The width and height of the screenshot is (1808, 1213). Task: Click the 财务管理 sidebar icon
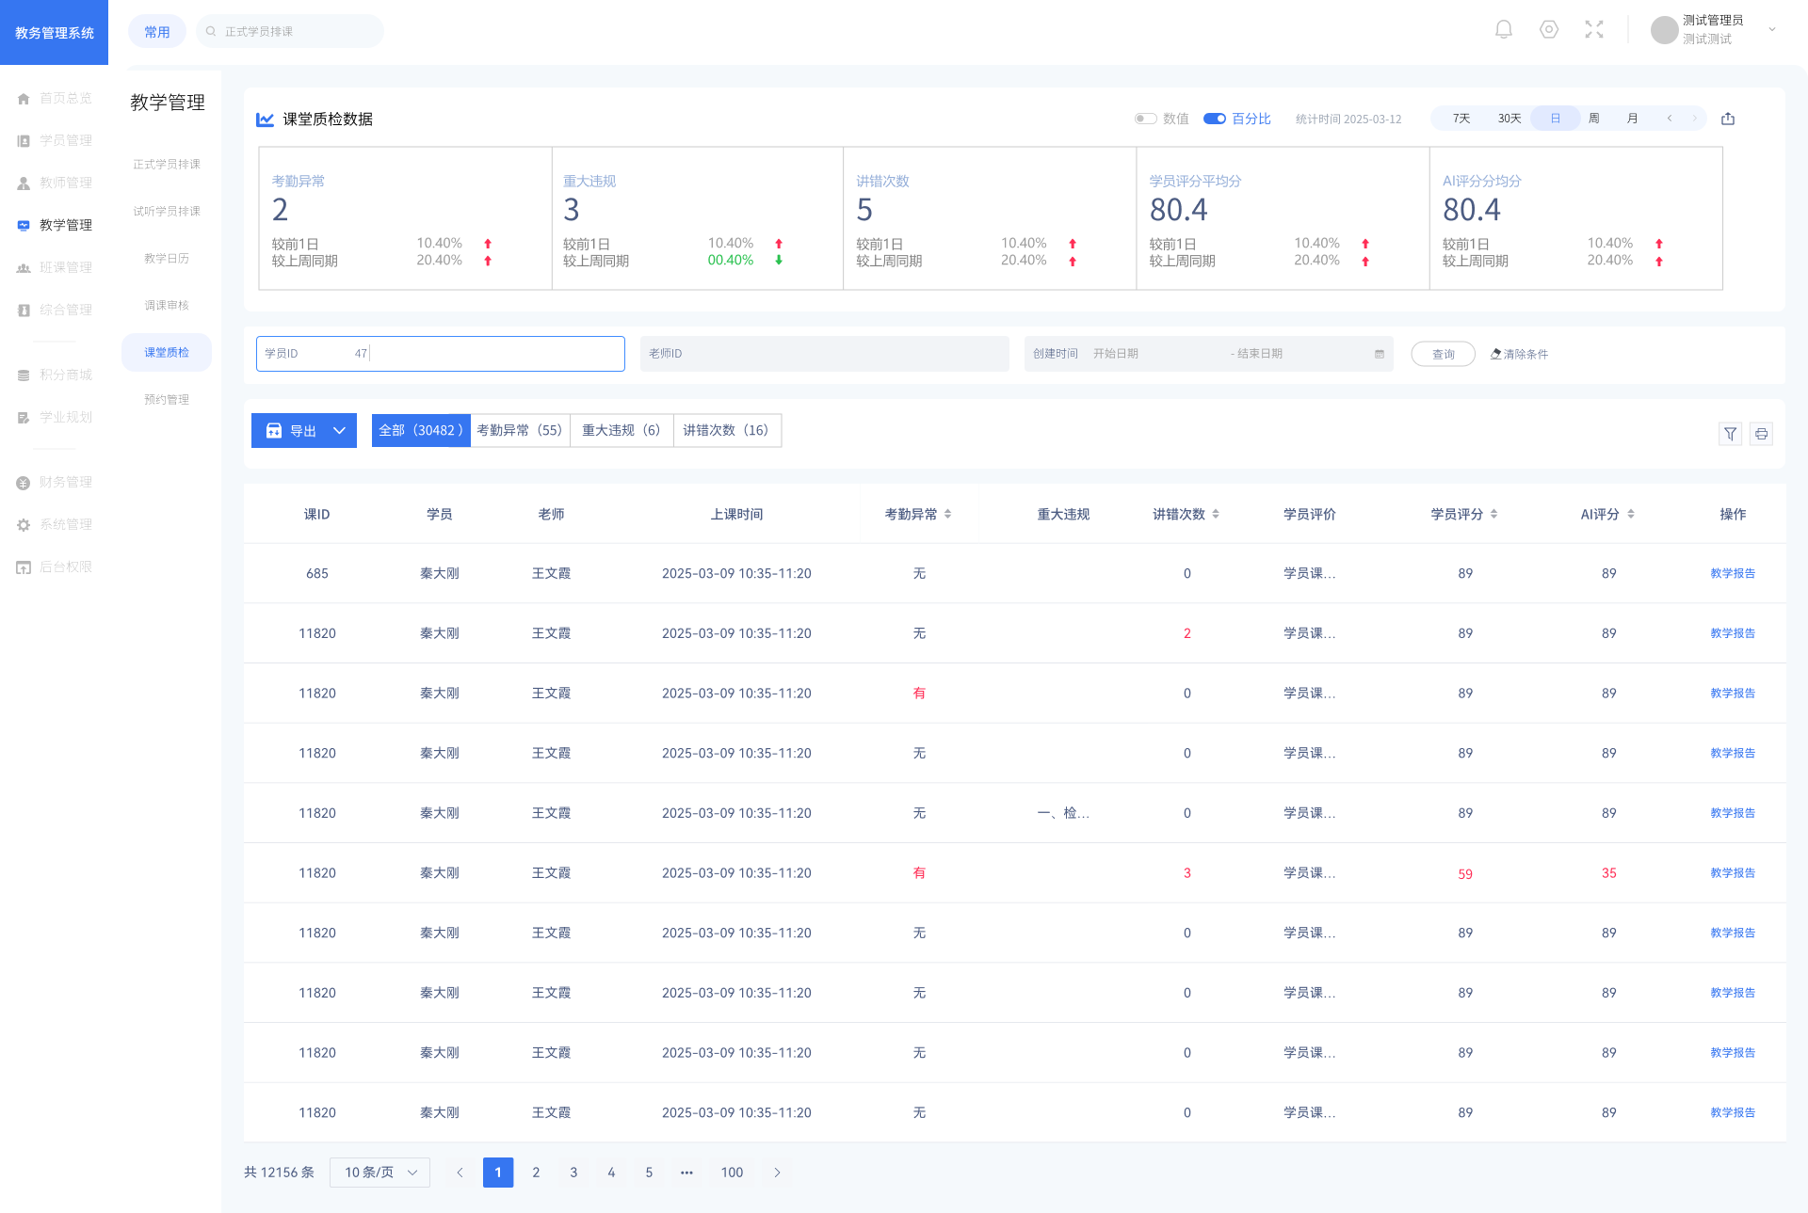coord(24,482)
